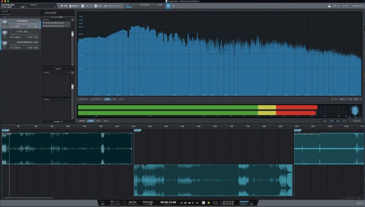Screen dimensions: 365x207
Task: Click the green Play transport button
Action: (209, 203)
